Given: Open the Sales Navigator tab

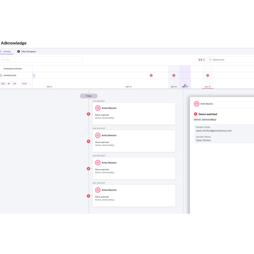Looking at the screenshot, I should (x=28, y=51).
